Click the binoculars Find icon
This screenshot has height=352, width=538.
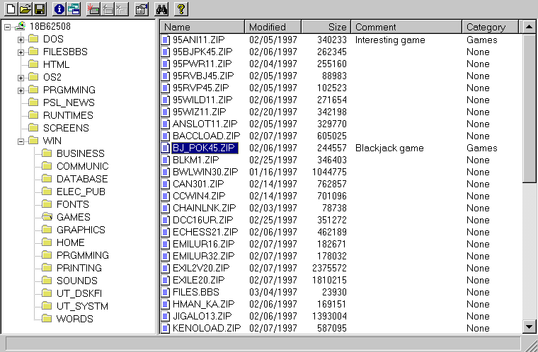(161, 8)
